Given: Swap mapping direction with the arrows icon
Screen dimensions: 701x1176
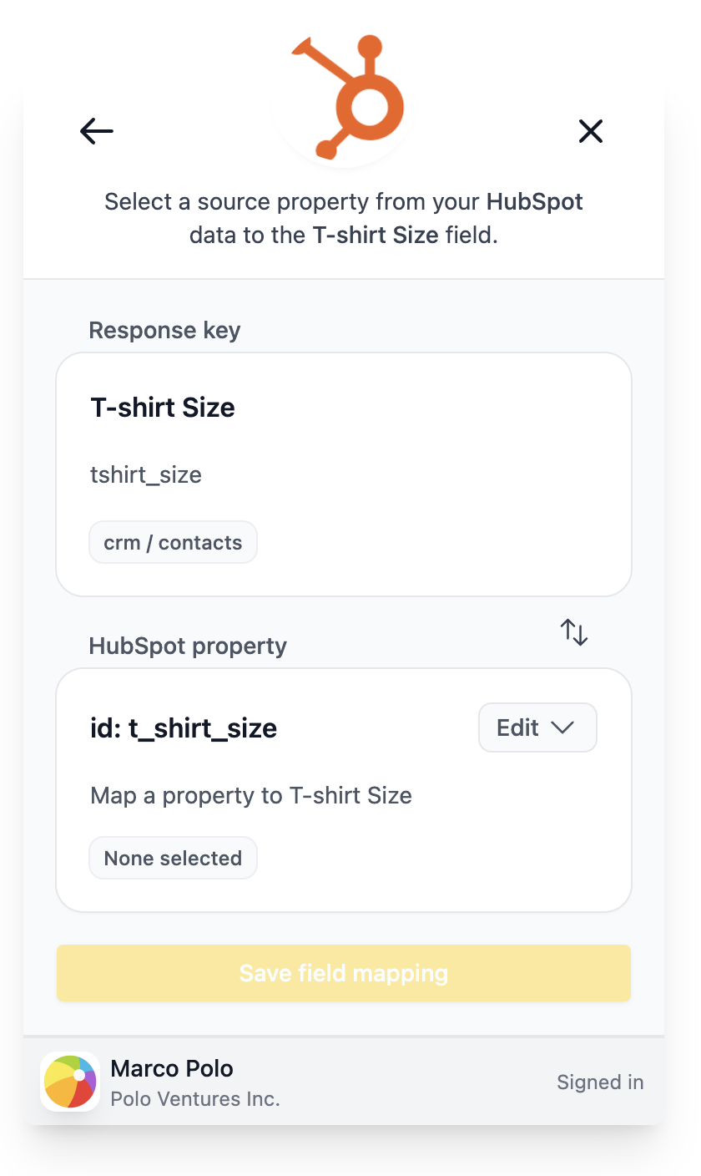Looking at the screenshot, I should (574, 632).
